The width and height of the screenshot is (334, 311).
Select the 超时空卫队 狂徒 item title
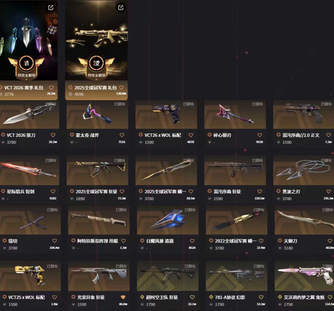(x=162, y=297)
